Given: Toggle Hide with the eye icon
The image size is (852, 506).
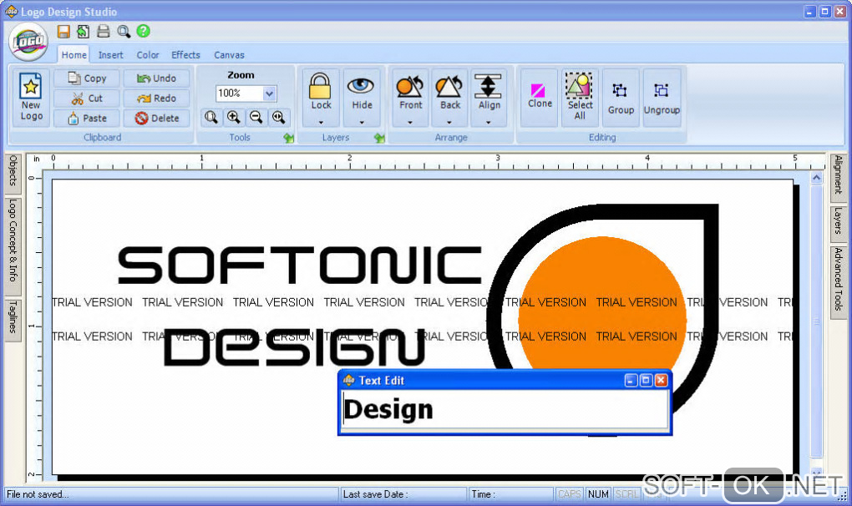Looking at the screenshot, I should click(362, 86).
